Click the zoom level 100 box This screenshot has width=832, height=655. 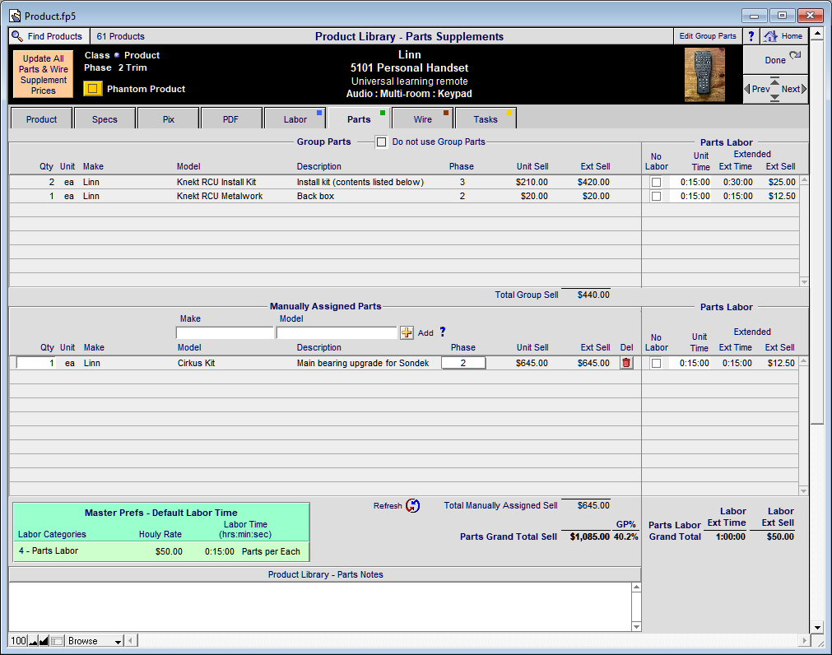click(18, 641)
